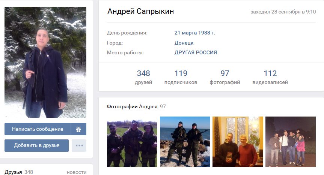Open the 112 видеозаписей counter
The height and width of the screenshot is (175, 324).
(270, 77)
